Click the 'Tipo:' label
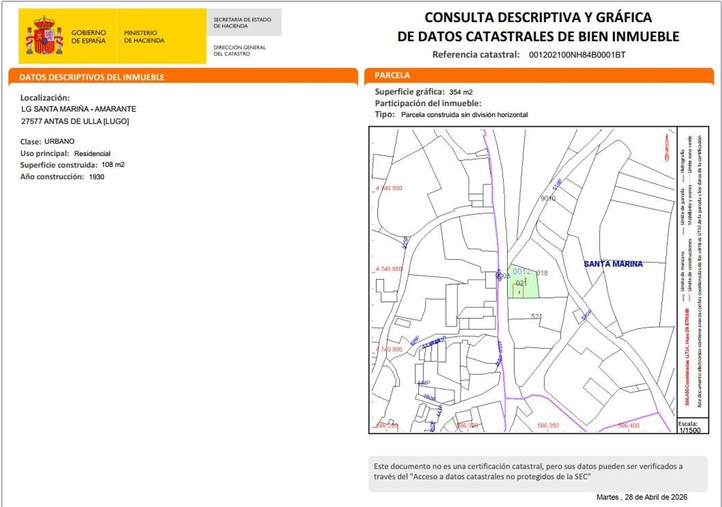 tap(385, 115)
